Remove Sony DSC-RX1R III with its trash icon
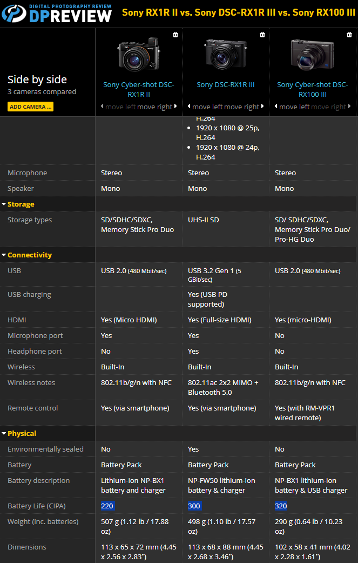 click(262, 35)
